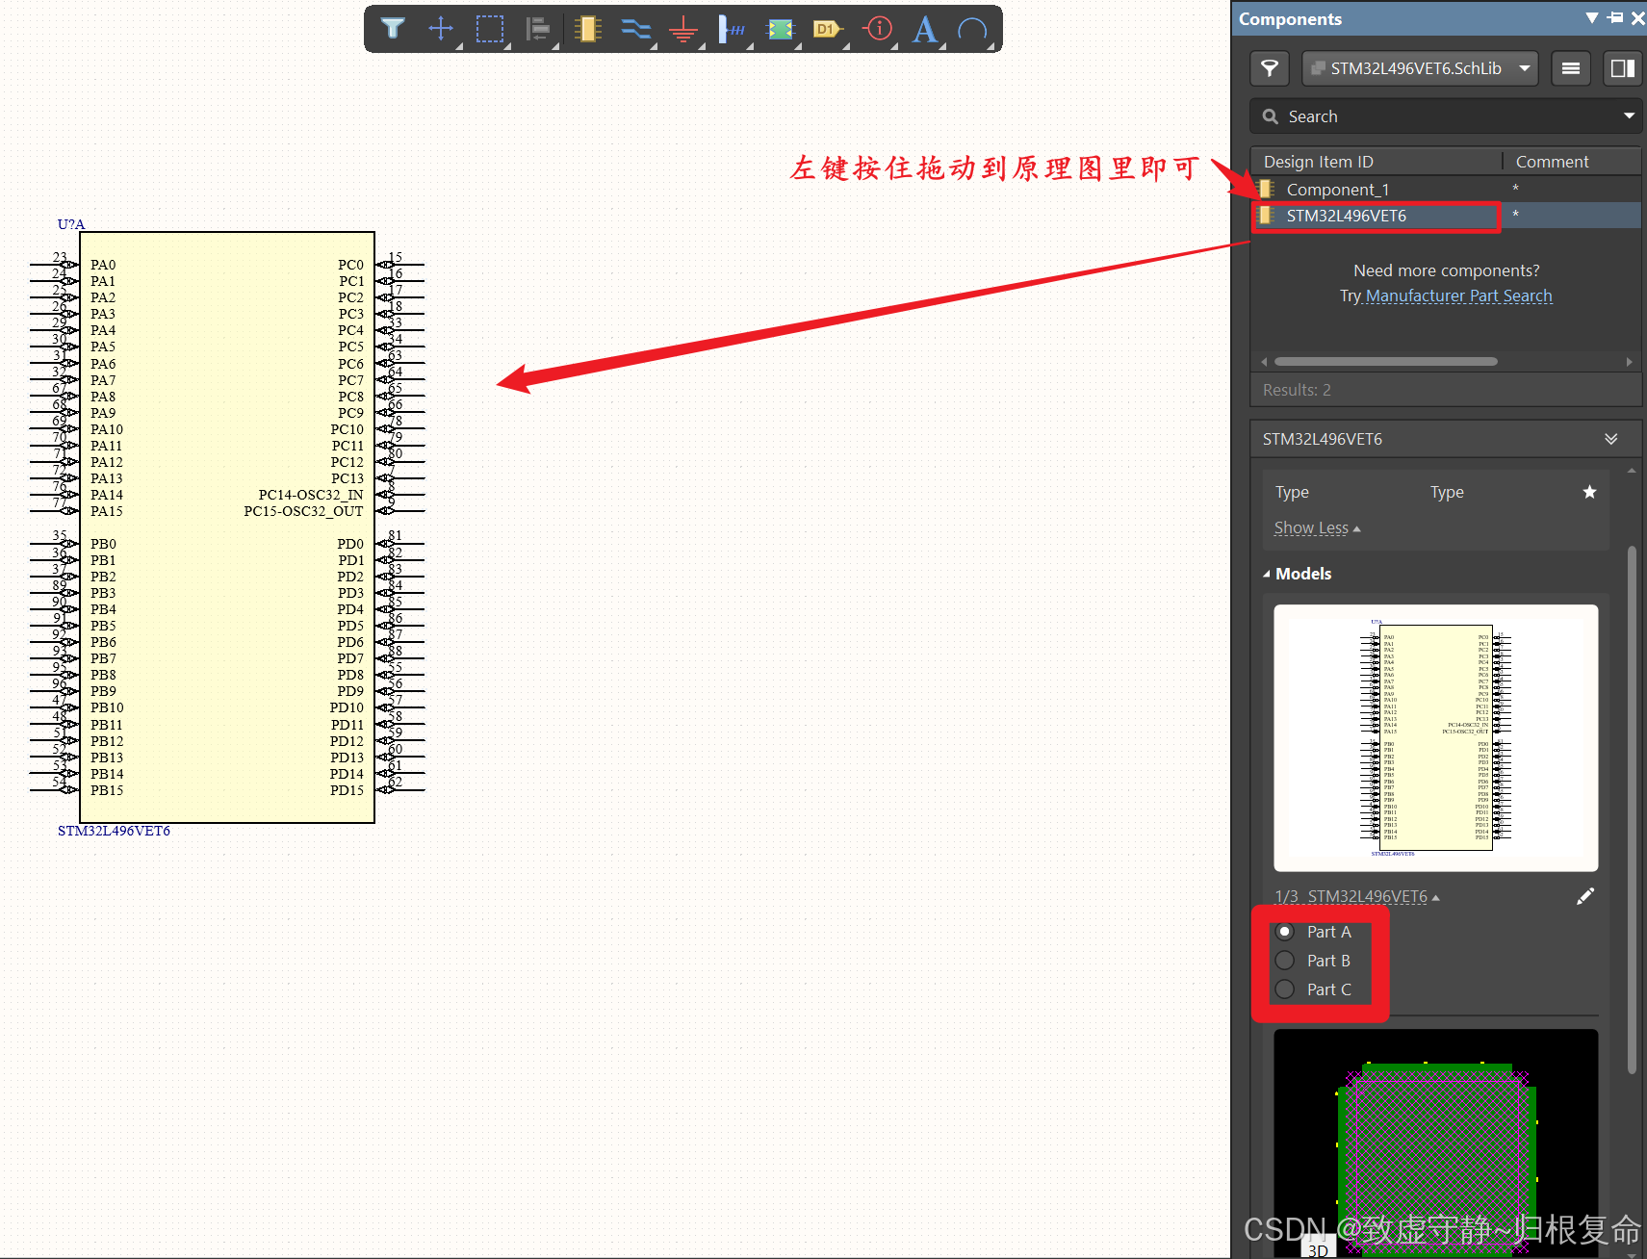Place a part component
The width and height of the screenshot is (1647, 1259).
[x=587, y=29]
